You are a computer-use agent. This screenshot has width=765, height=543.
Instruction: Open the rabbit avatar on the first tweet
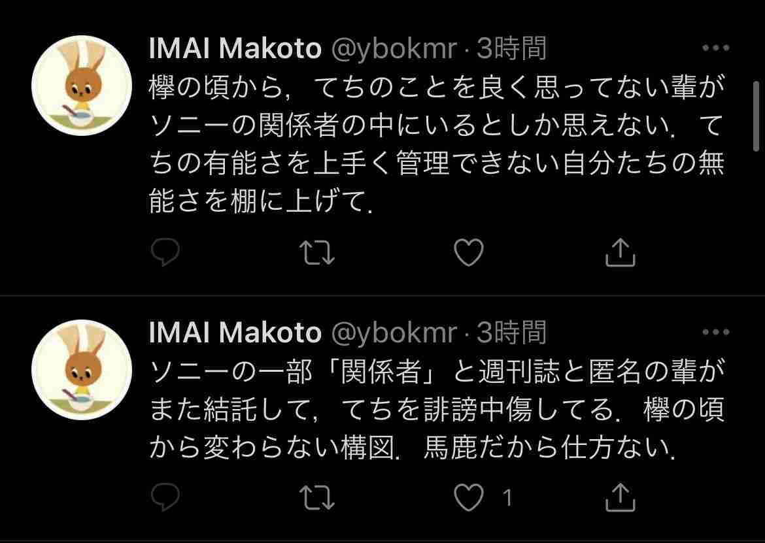[x=82, y=86]
